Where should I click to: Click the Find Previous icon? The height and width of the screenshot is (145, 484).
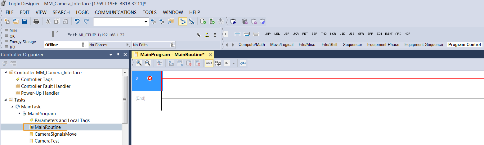tap(153, 21)
